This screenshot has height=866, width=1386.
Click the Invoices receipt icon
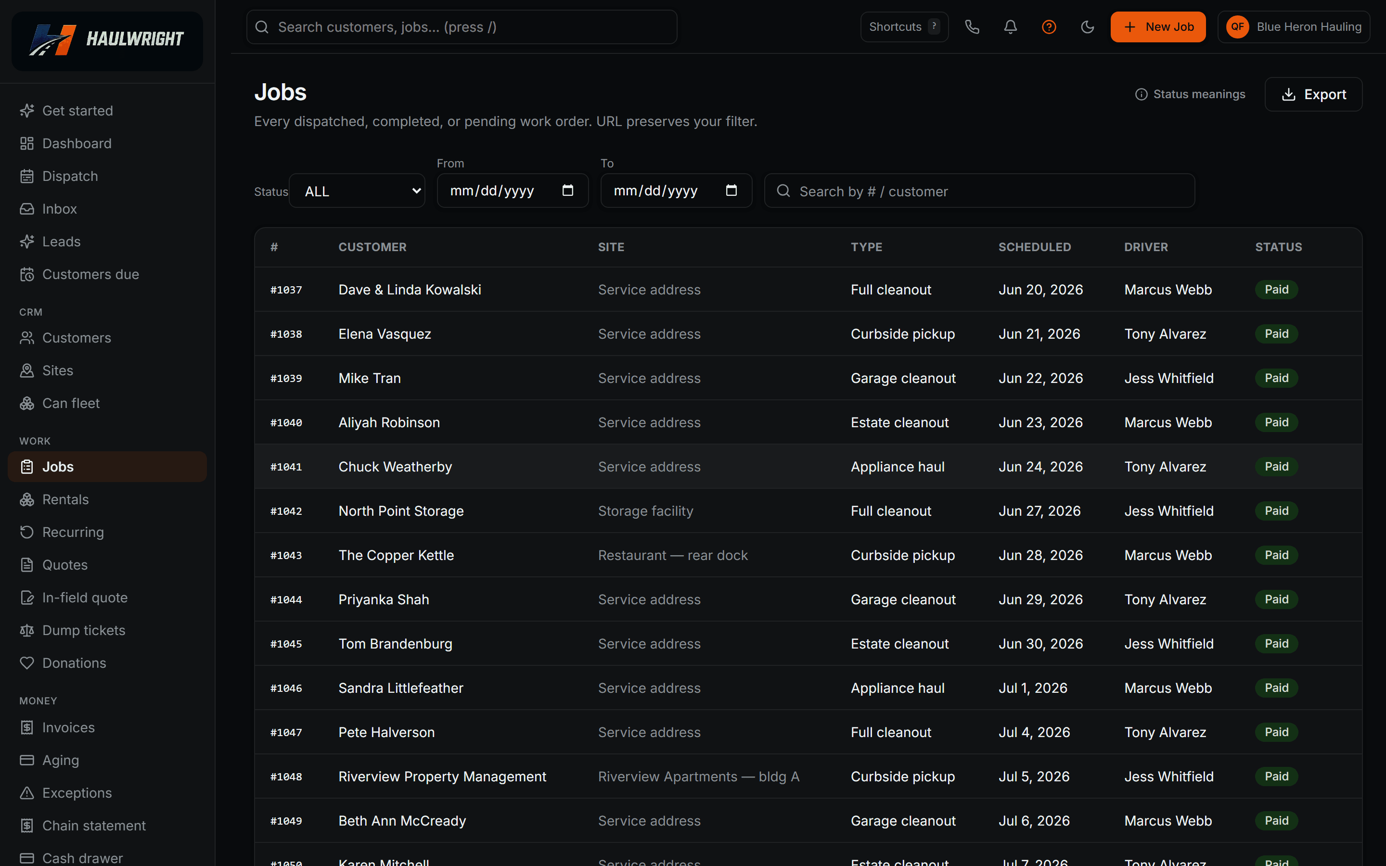[27, 727]
